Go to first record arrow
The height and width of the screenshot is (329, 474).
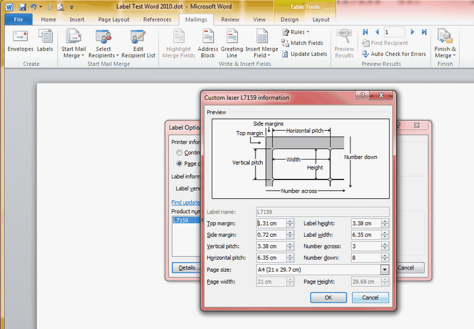[x=365, y=32]
